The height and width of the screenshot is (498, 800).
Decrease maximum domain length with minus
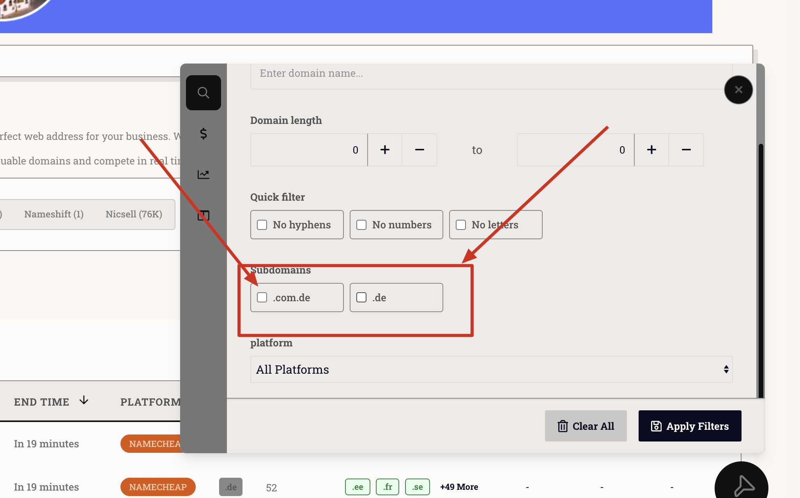[x=686, y=150]
